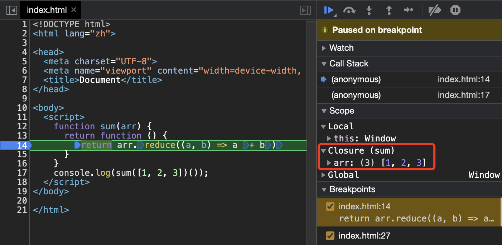
Task: Open the index.html:17 source link
Action: pos(463,95)
